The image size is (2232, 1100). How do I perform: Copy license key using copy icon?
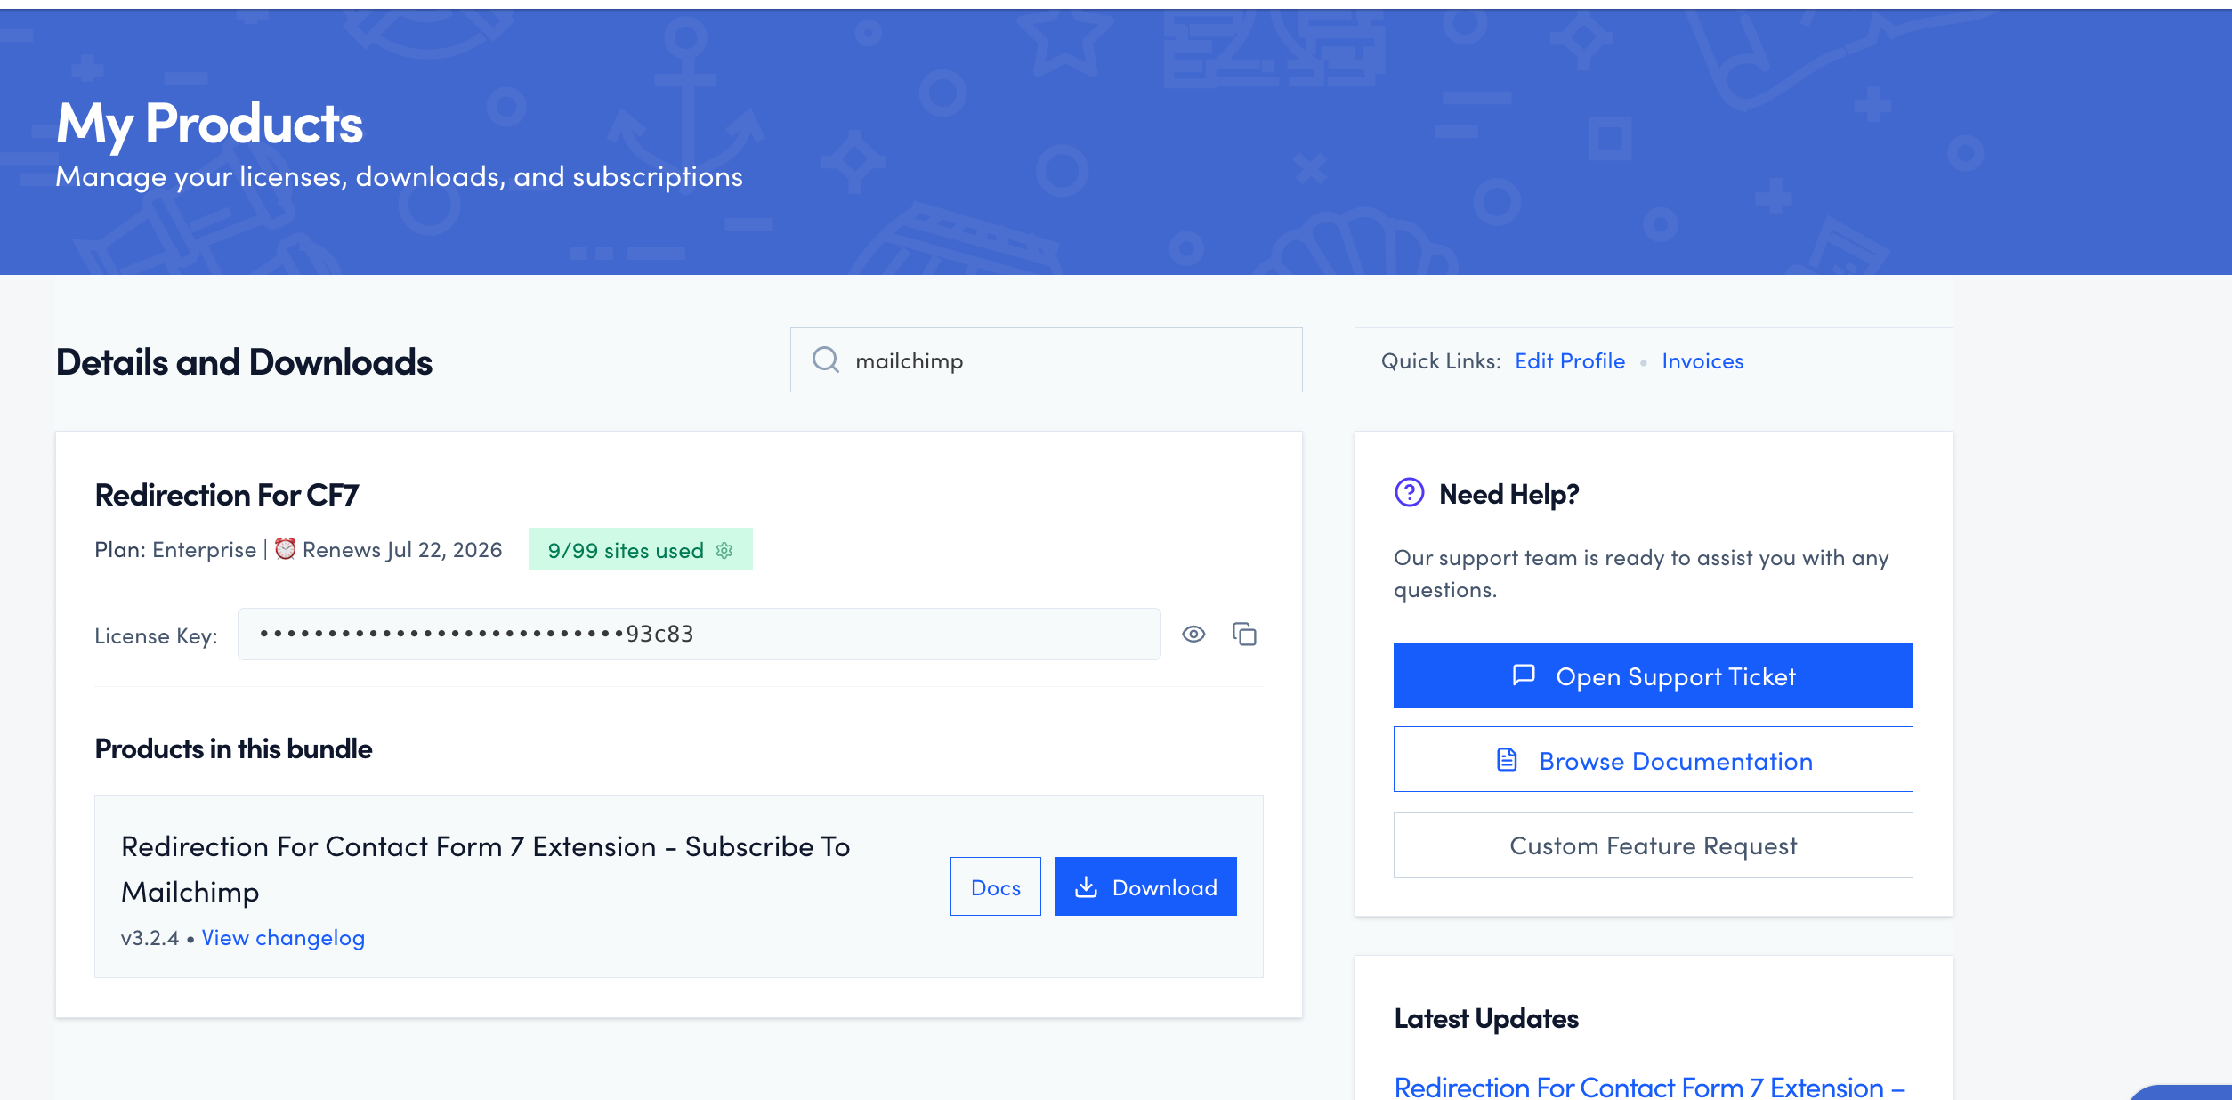point(1244,634)
